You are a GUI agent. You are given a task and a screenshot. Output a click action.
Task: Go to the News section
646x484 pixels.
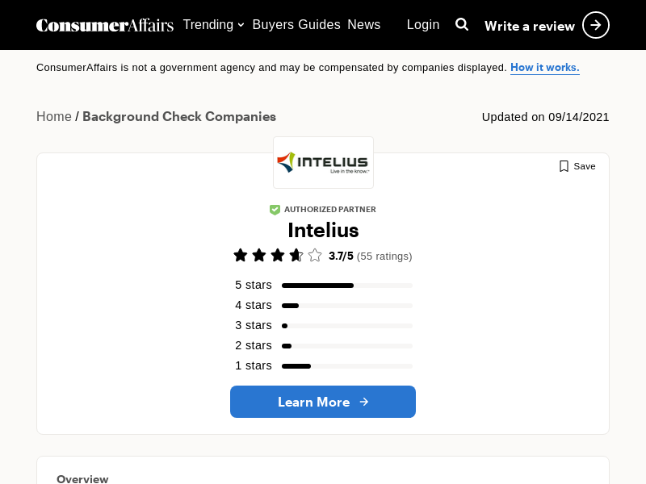[364, 25]
